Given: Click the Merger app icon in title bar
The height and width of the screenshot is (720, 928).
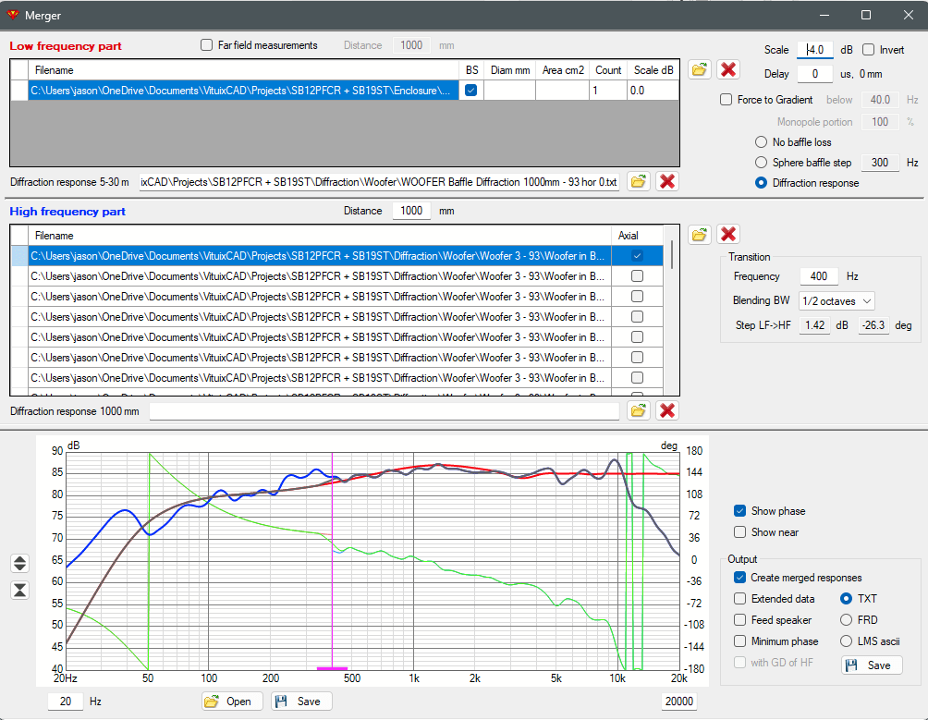Looking at the screenshot, I should [x=12, y=15].
